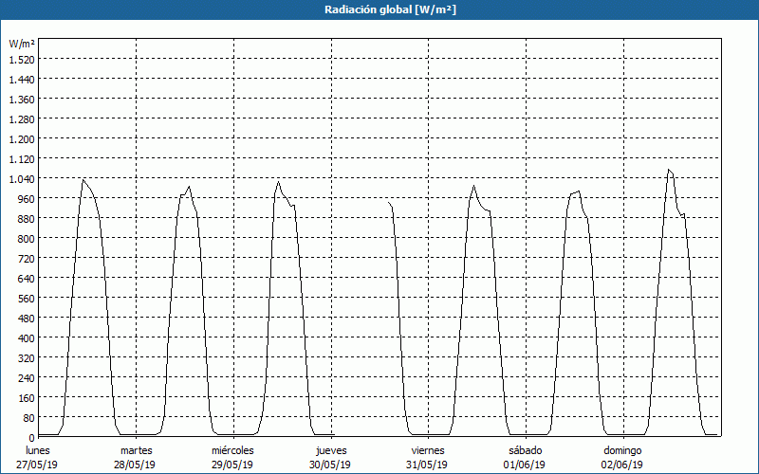Click the radiation peak on martes 28/05
This screenshot has height=474, width=759.
click(189, 187)
